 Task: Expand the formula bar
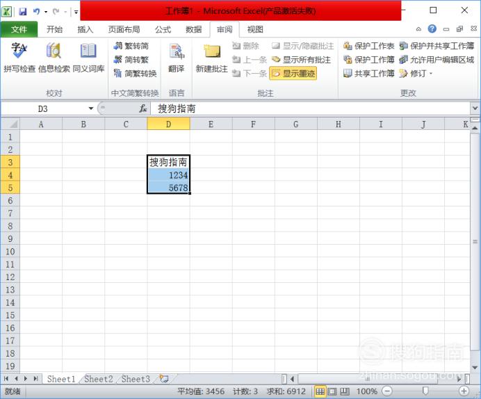(x=475, y=108)
